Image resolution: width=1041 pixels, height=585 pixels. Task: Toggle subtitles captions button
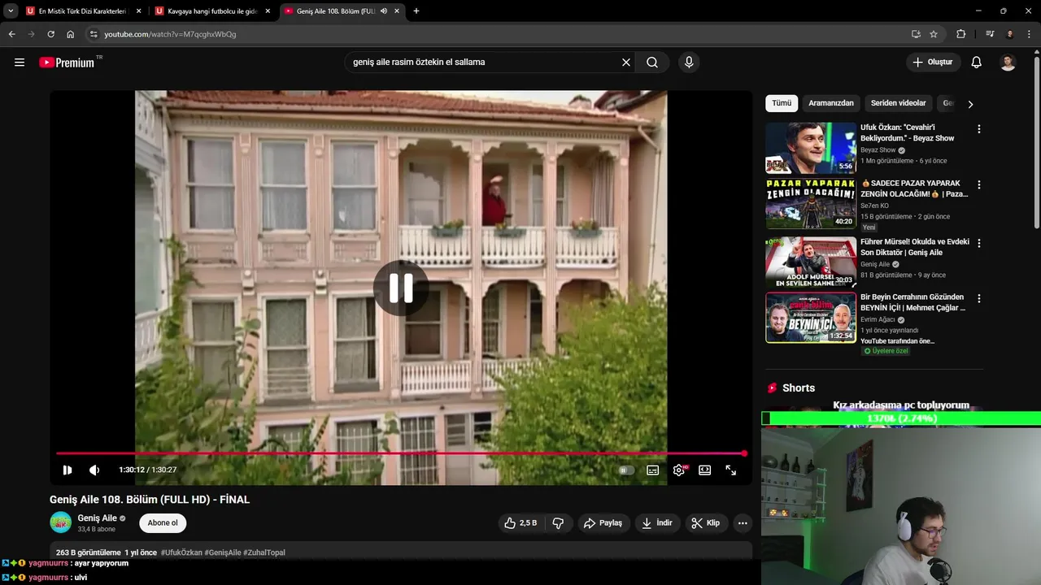pyautogui.click(x=652, y=470)
